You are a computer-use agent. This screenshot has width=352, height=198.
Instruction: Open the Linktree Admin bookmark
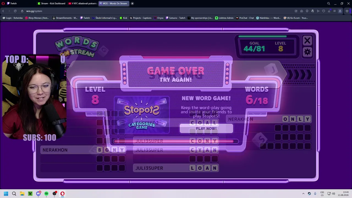coord(224,18)
